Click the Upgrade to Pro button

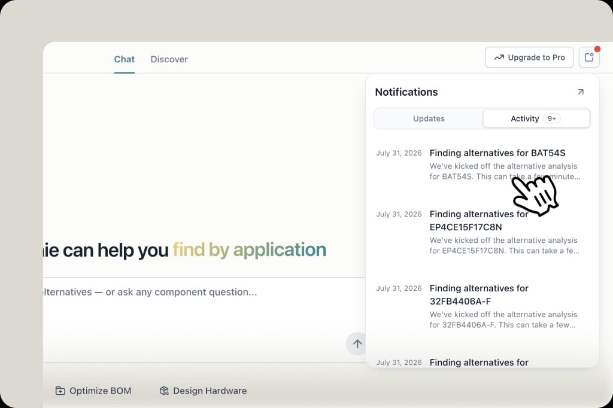[x=529, y=57]
